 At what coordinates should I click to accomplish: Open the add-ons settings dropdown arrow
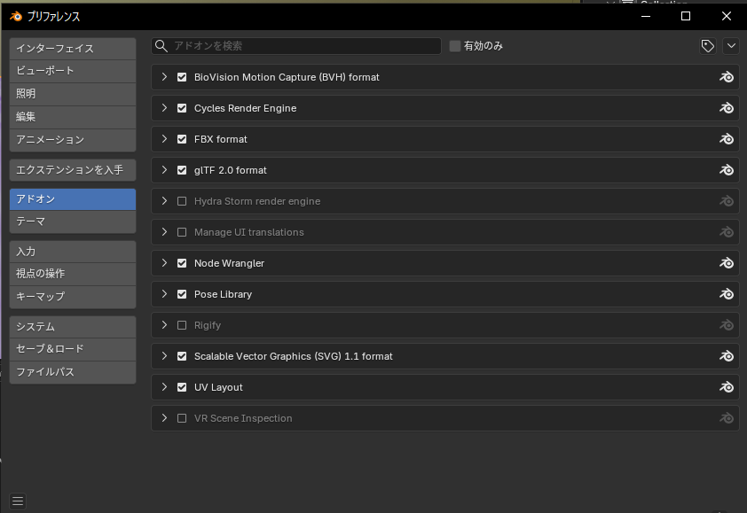(731, 46)
